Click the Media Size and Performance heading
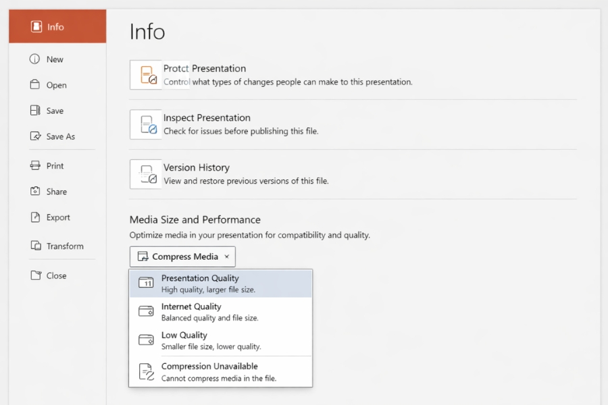Image resolution: width=608 pixels, height=405 pixels. tap(195, 220)
